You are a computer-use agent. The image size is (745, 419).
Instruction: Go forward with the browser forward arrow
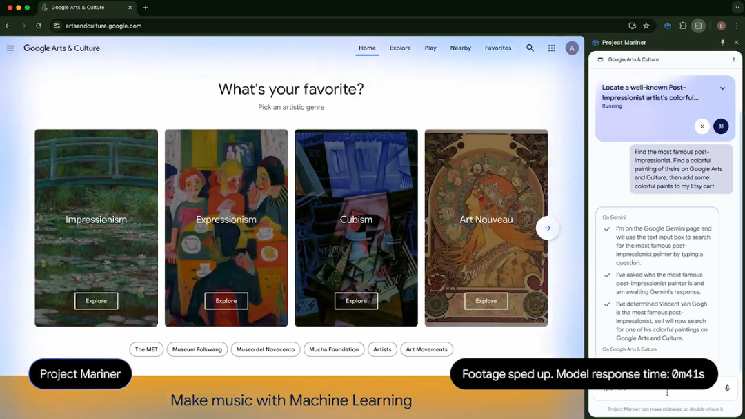point(23,26)
